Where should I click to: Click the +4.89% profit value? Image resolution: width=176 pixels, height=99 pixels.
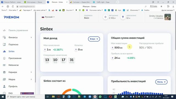131,58
